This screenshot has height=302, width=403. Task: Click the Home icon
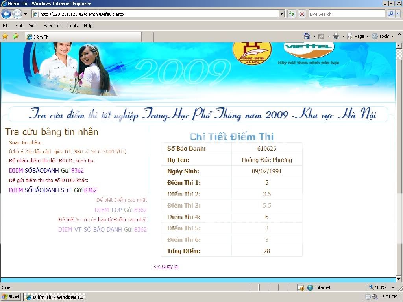(x=307, y=36)
